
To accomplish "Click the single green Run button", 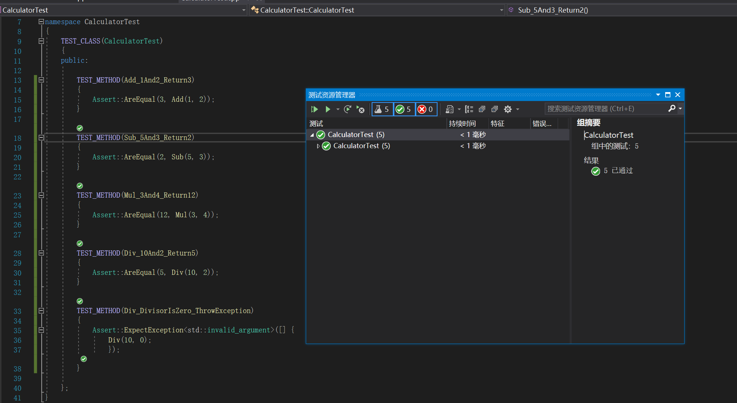I will pyautogui.click(x=328, y=109).
